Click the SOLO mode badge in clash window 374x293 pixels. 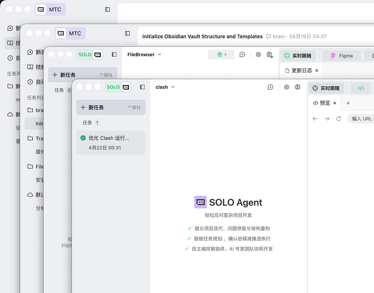tap(118, 87)
